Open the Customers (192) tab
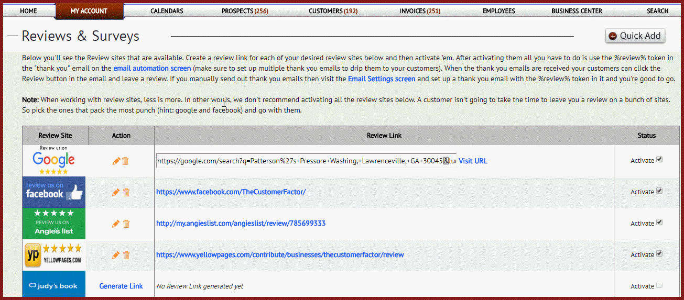The height and width of the screenshot is (300, 684). pyautogui.click(x=333, y=10)
